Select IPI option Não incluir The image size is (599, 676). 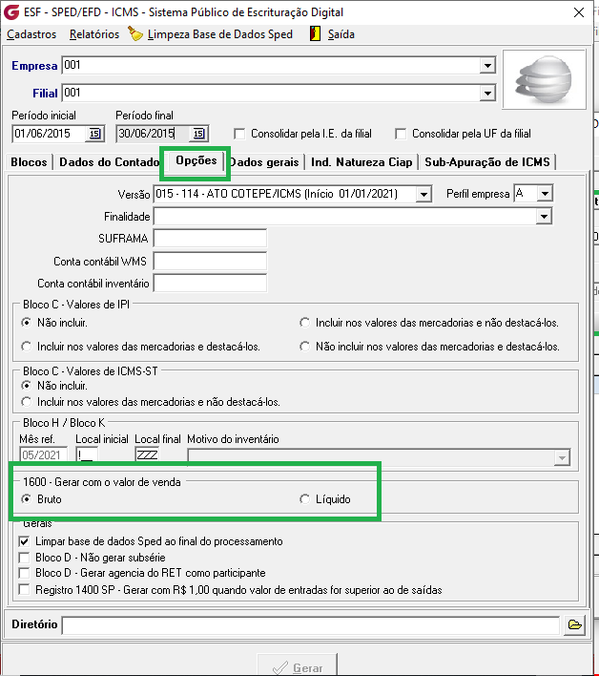(x=27, y=323)
